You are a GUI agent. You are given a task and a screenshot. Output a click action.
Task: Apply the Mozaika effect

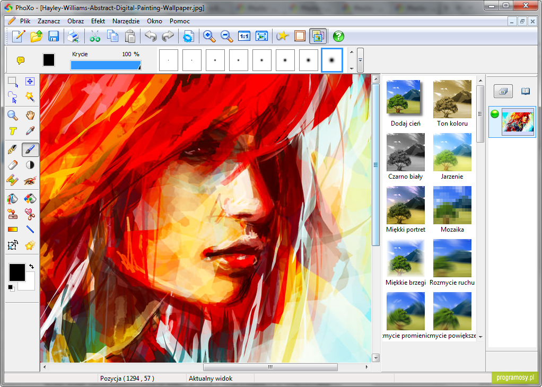452,209
